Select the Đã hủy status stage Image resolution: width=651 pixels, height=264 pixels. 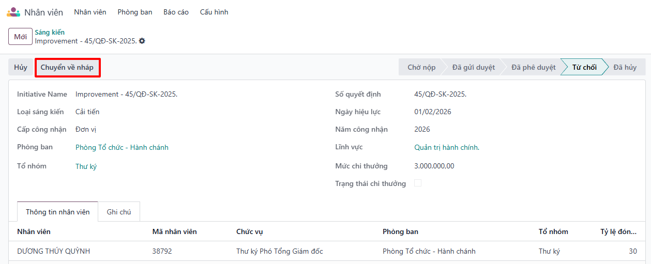(625, 67)
